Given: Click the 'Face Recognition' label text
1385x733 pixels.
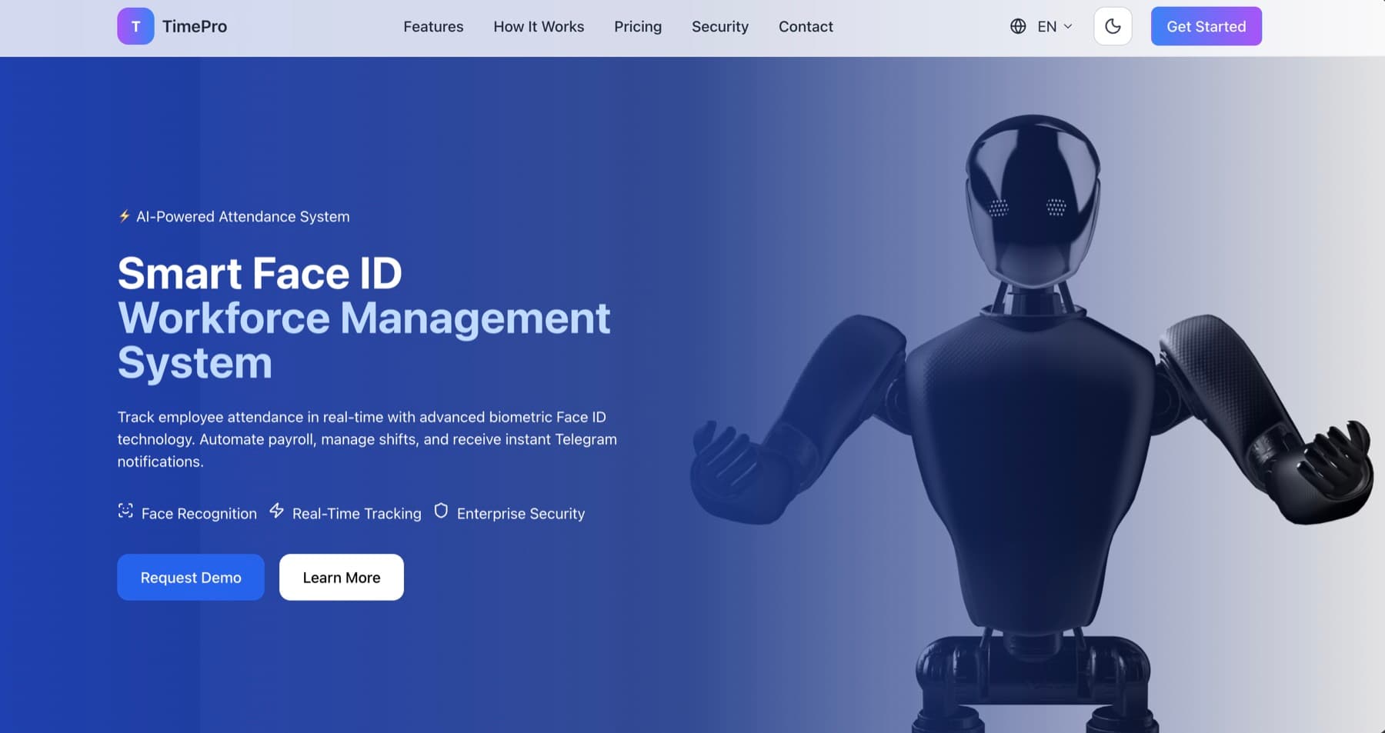Looking at the screenshot, I should pos(199,514).
